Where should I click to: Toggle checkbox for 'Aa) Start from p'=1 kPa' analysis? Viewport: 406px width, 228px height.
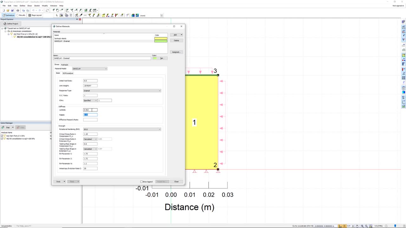click(2, 136)
